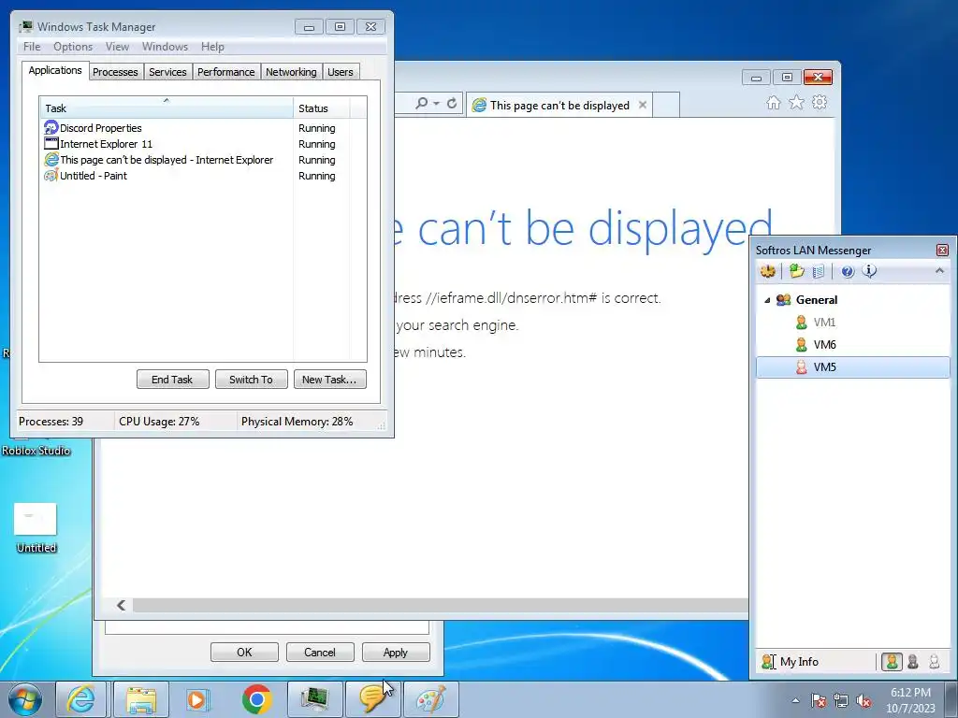Switch to the Performance tab
958x718 pixels.
tap(226, 72)
